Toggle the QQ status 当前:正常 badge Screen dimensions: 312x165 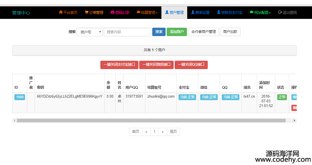point(230,97)
